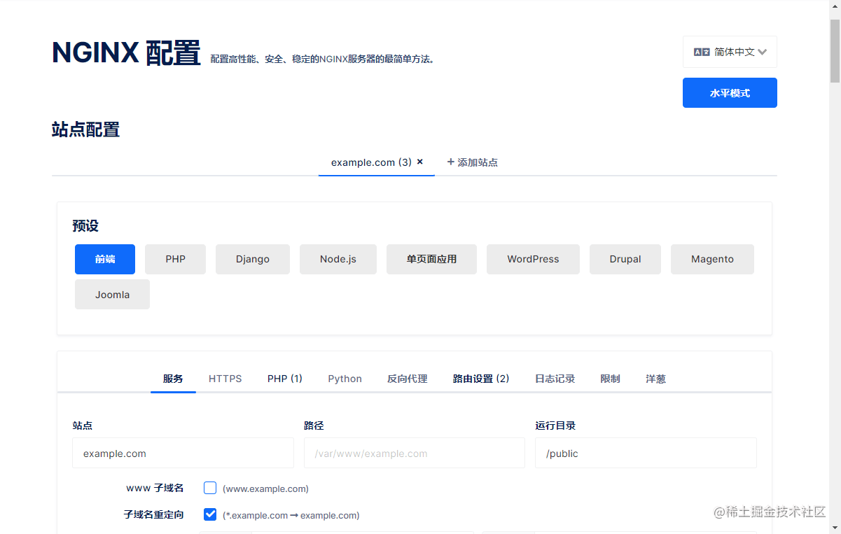Click the (*.example.com → example.com) label
This screenshot has width=841, height=534.
(291, 515)
